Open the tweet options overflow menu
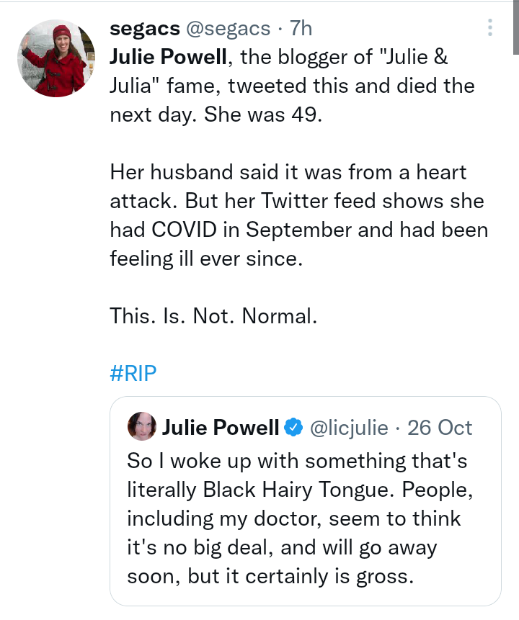519x620 pixels. coord(492,26)
